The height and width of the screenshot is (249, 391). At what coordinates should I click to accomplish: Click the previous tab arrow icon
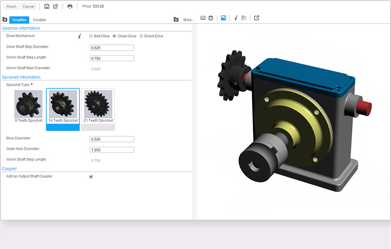pyautogui.click(x=5, y=20)
